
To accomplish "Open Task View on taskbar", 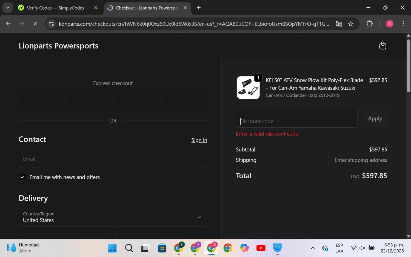I will (x=145, y=248).
